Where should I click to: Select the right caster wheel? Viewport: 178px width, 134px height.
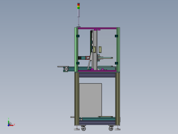[111, 128]
